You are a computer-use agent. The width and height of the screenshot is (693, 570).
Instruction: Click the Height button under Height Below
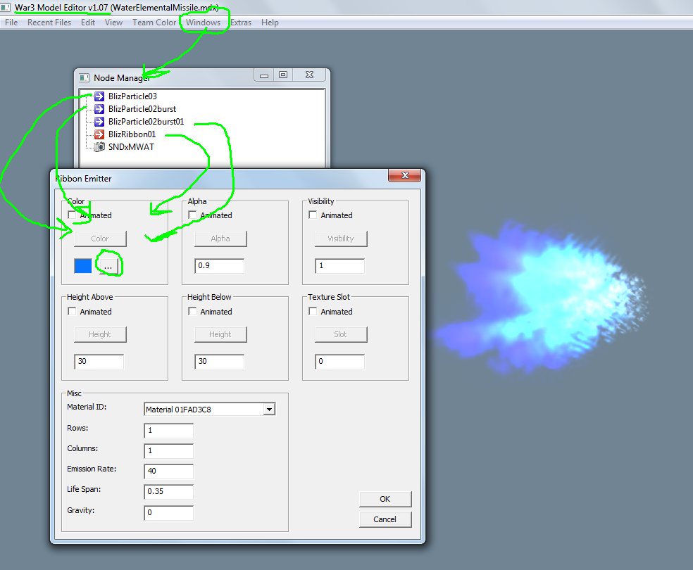coord(220,334)
